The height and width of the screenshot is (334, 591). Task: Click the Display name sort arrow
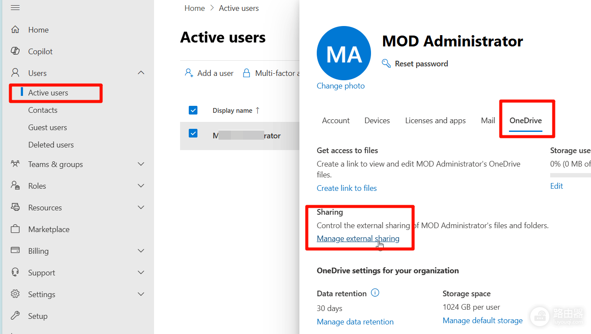(258, 110)
